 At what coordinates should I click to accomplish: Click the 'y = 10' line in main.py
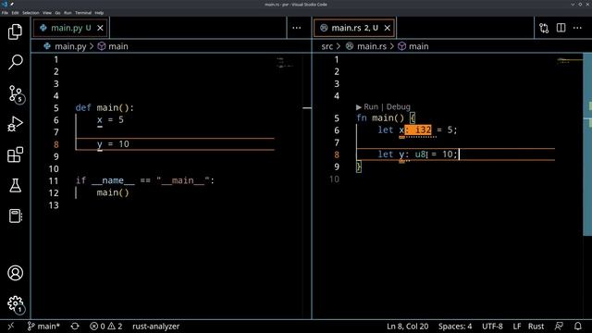point(113,144)
